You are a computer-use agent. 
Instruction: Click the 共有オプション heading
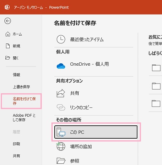(x=69, y=81)
